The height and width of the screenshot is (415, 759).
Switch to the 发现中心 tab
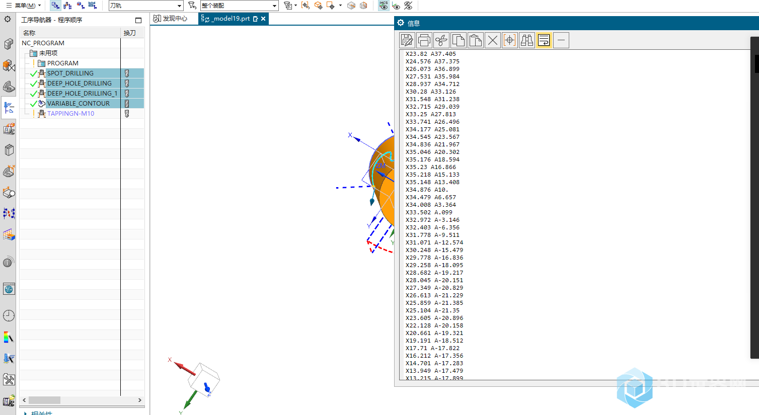pos(171,19)
